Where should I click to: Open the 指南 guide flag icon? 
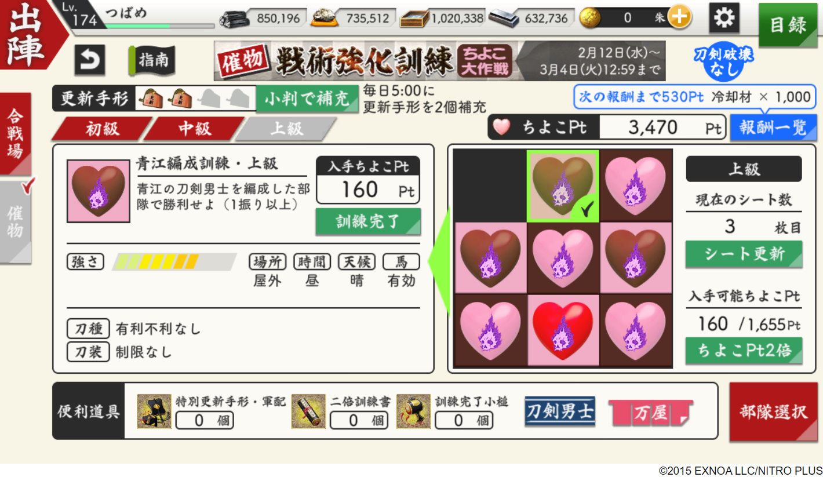(152, 60)
